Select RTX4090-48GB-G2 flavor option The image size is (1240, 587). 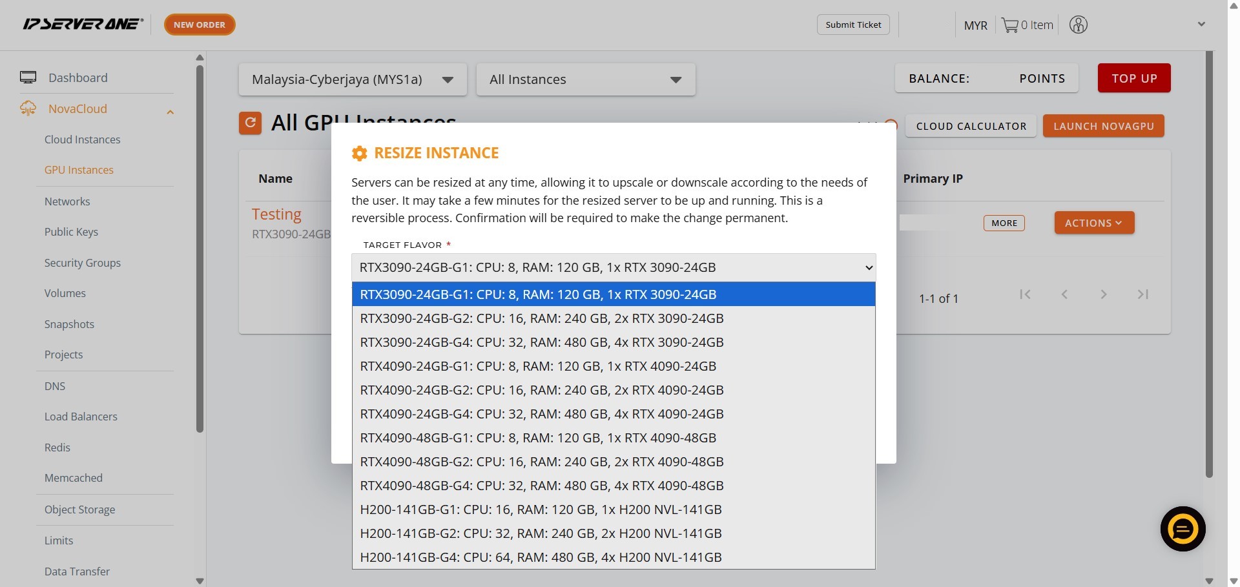[541, 462]
